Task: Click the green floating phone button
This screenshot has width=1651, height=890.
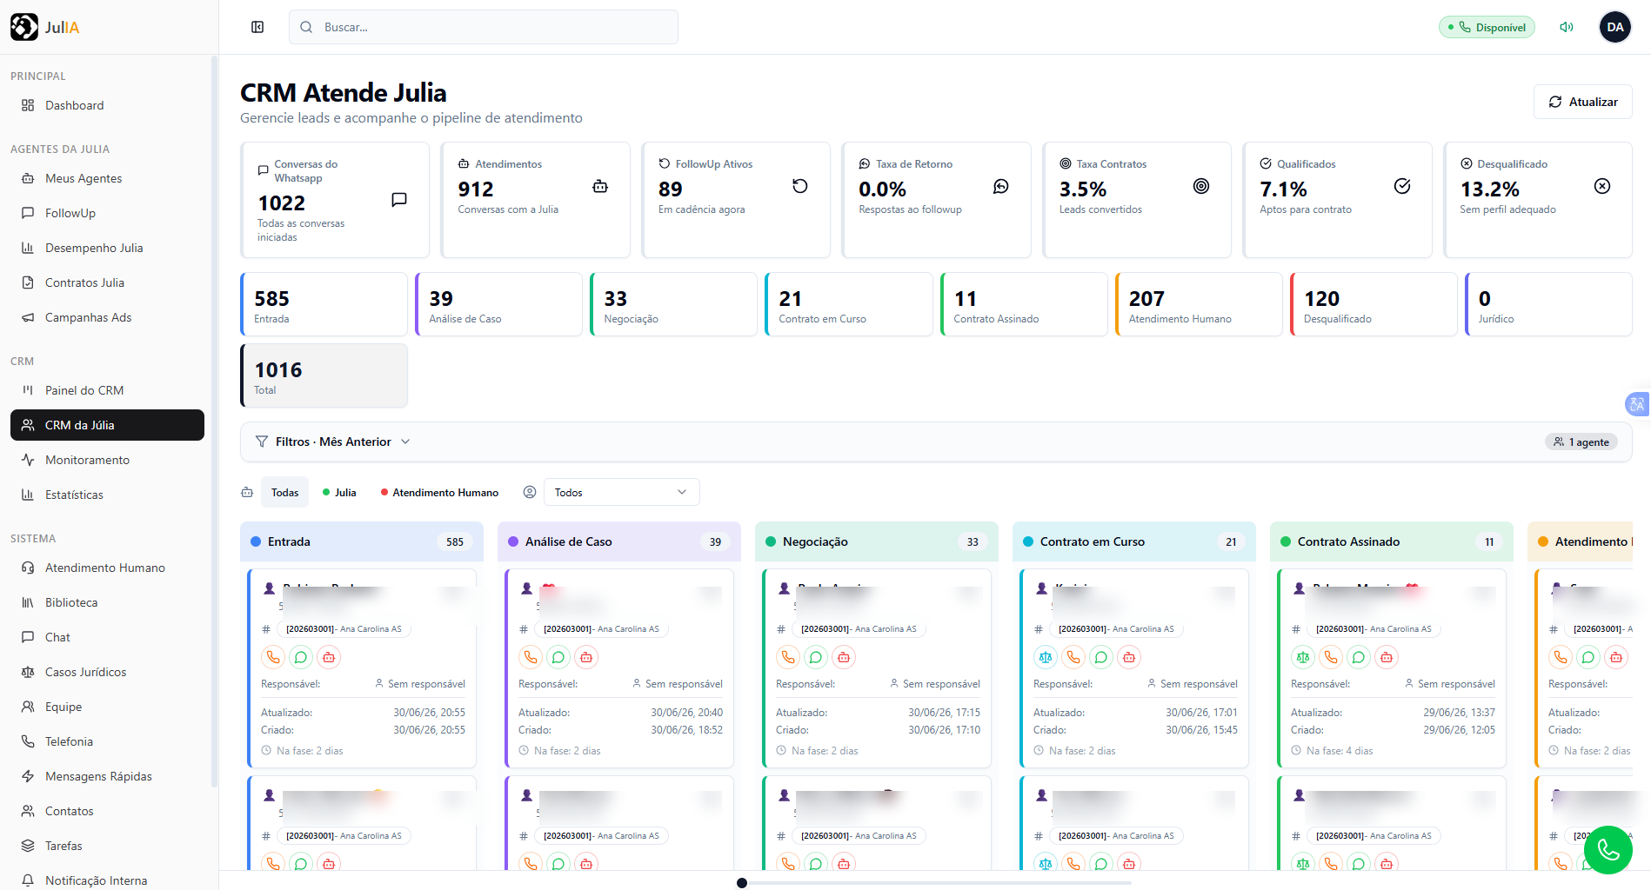Action: (1608, 850)
